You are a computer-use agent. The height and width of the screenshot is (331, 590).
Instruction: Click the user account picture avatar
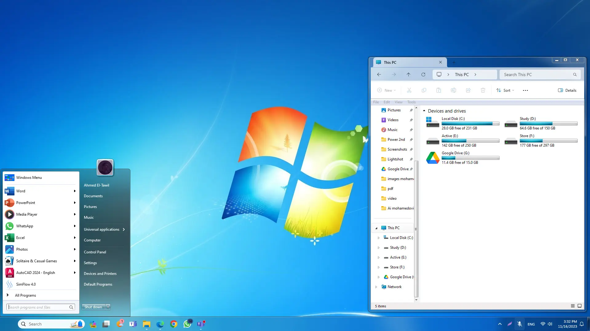(105, 167)
